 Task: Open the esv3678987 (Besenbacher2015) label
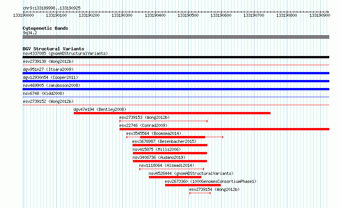click(x=164, y=141)
